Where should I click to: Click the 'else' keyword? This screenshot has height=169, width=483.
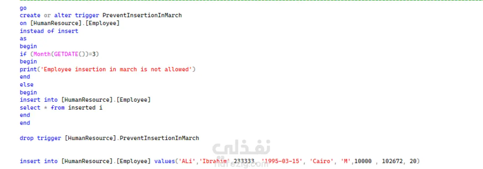pos(27,84)
